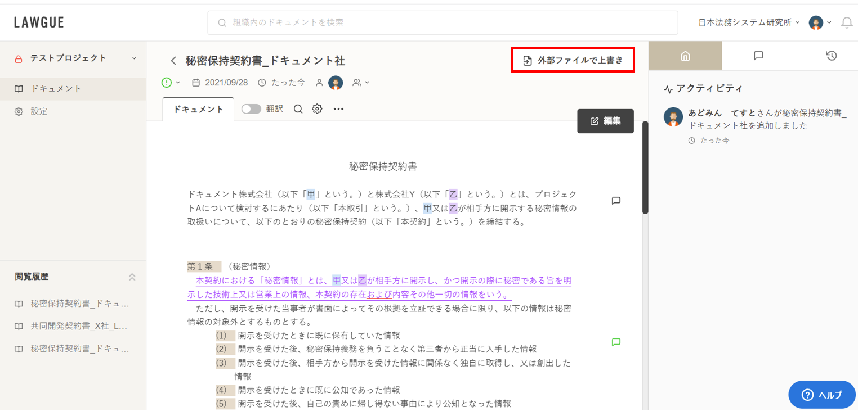Open the three-dot more options menu
The width and height of the screenshot is (858, 416).
tap(338, 109)
